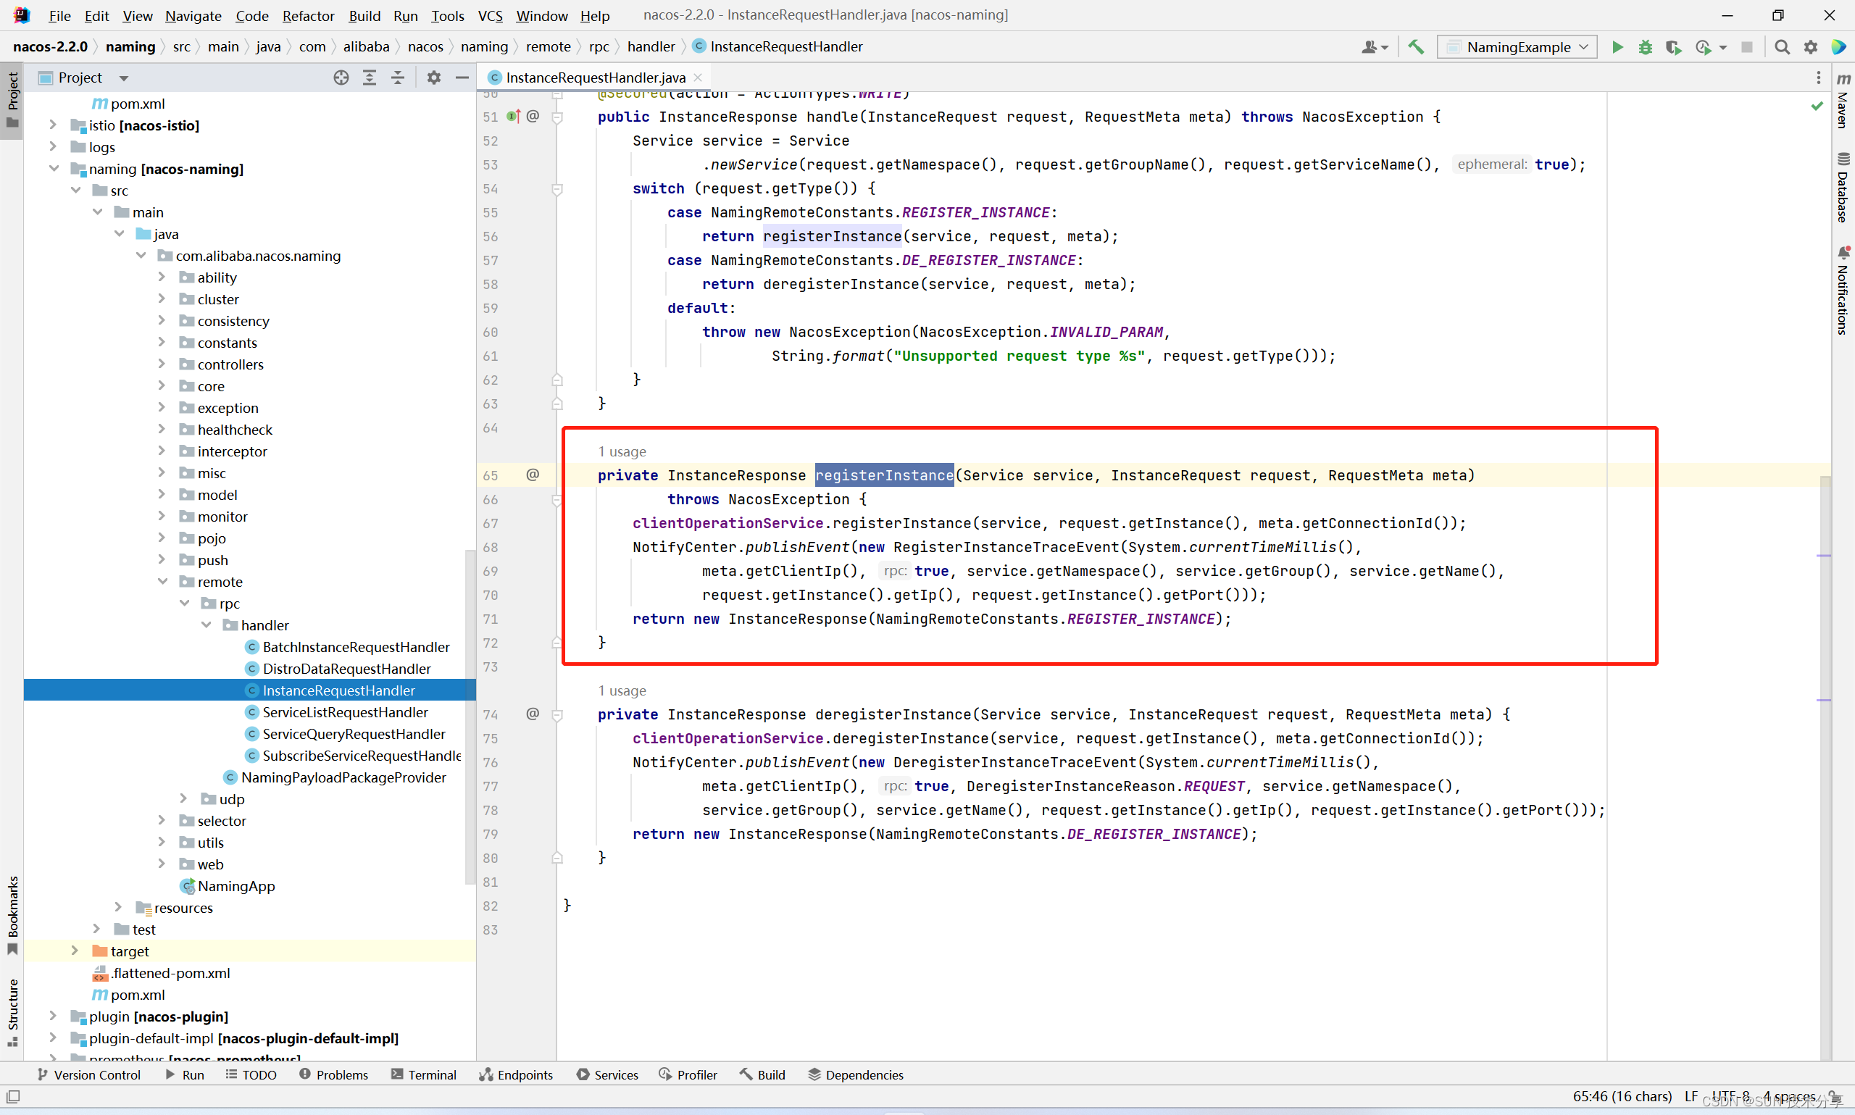Expand the healthcheck package folder
1855x1115 pixels.
point(162,430)
